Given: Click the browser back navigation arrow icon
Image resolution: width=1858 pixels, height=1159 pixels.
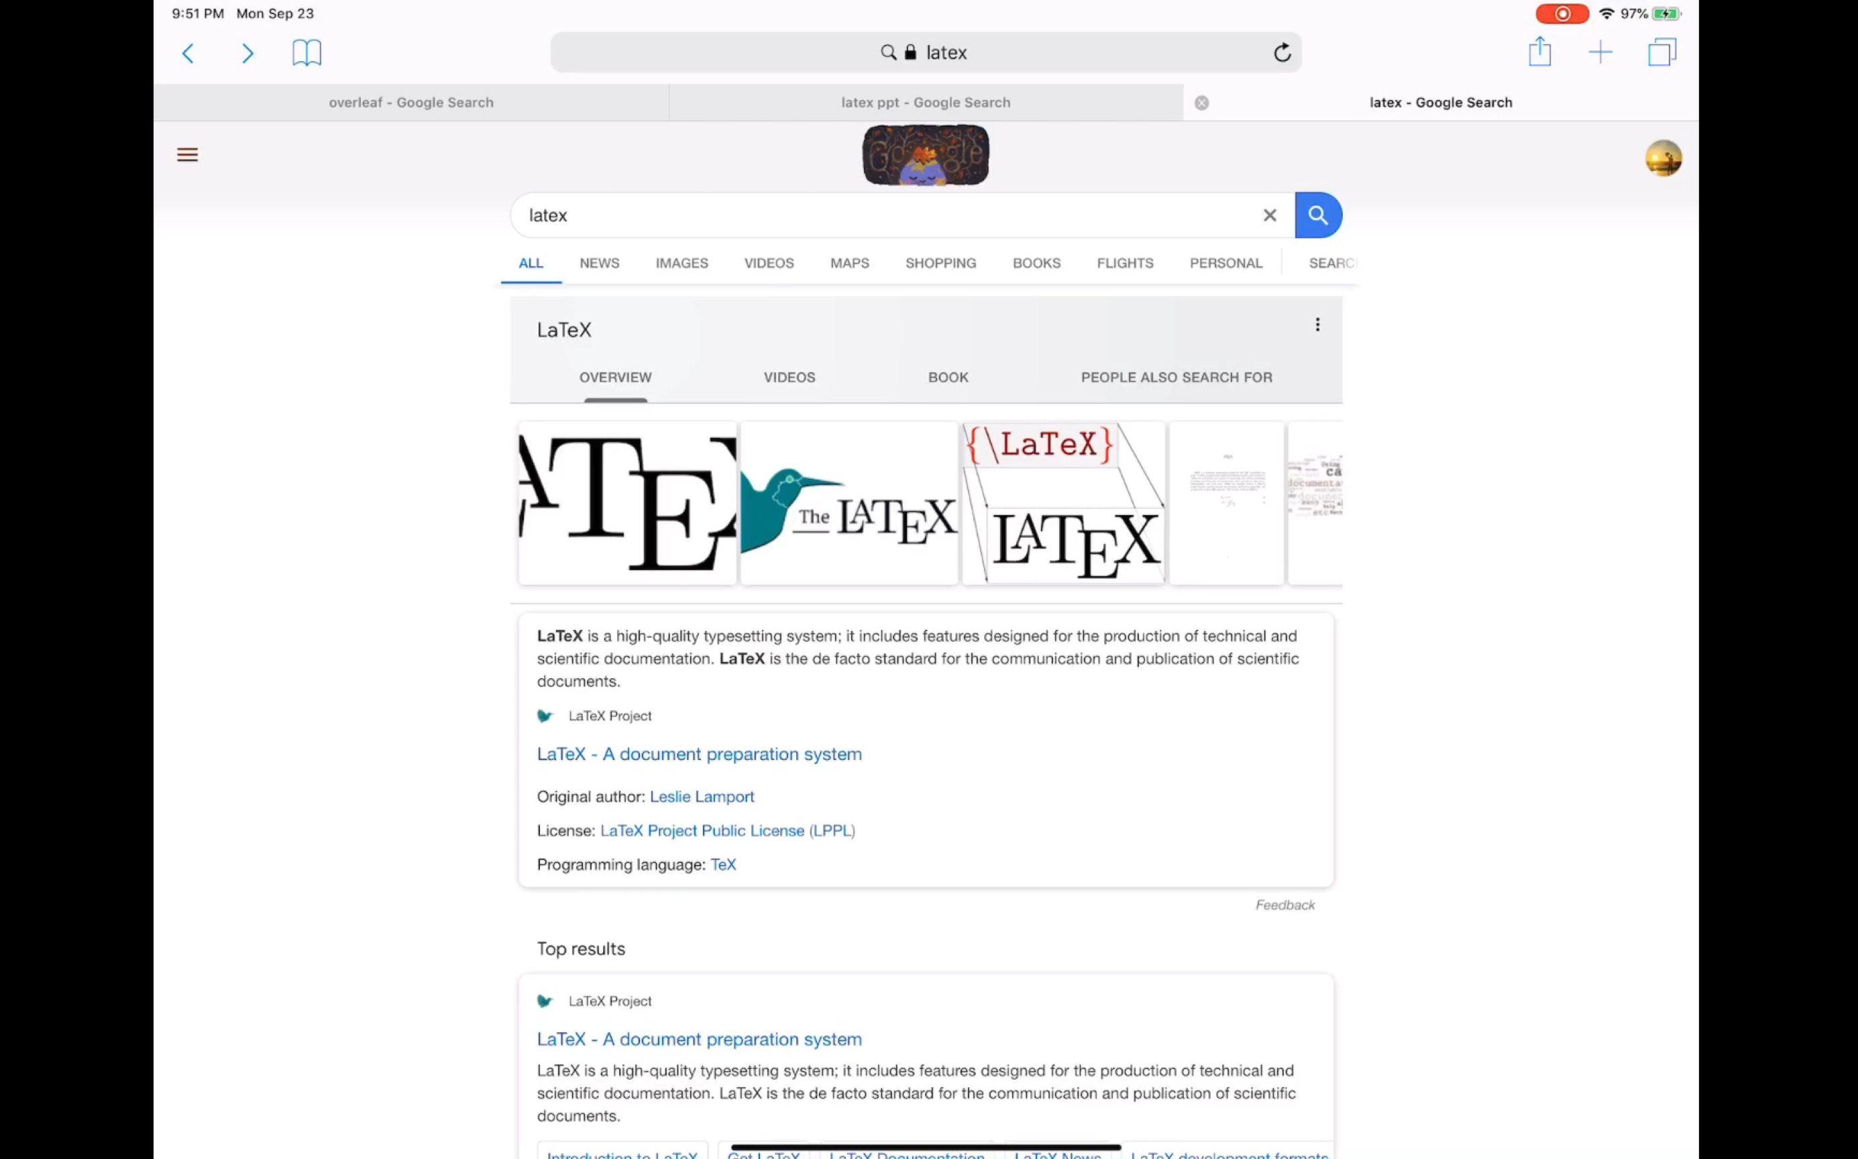Looking at the screenshot, I should (188, 52).
